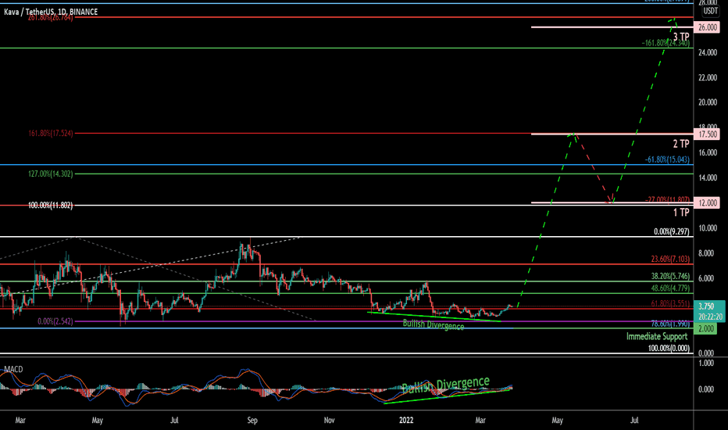
Task: Click the Sep marker on time axis
Action: (252, 421)
